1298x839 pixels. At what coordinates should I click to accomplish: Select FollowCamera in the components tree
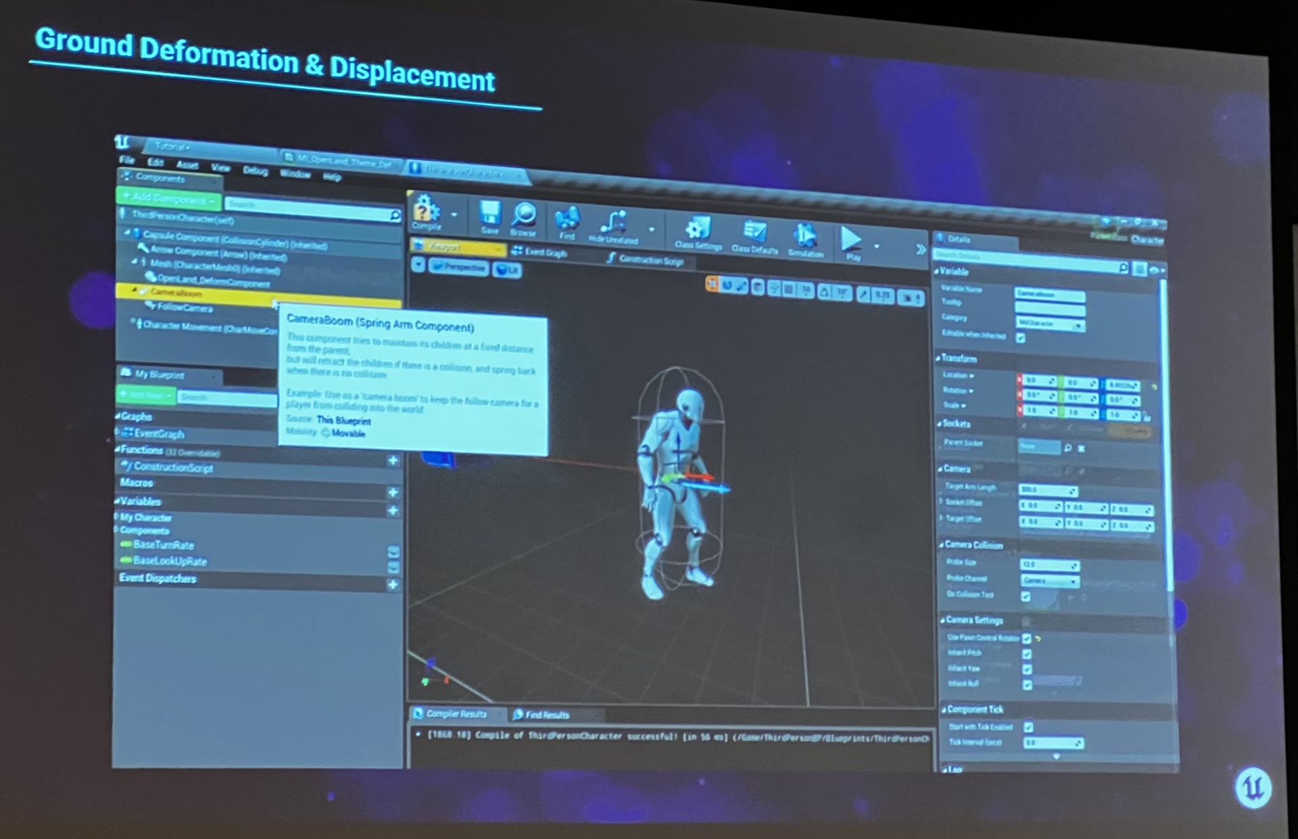pyautogui.click(x=184, y=308)
